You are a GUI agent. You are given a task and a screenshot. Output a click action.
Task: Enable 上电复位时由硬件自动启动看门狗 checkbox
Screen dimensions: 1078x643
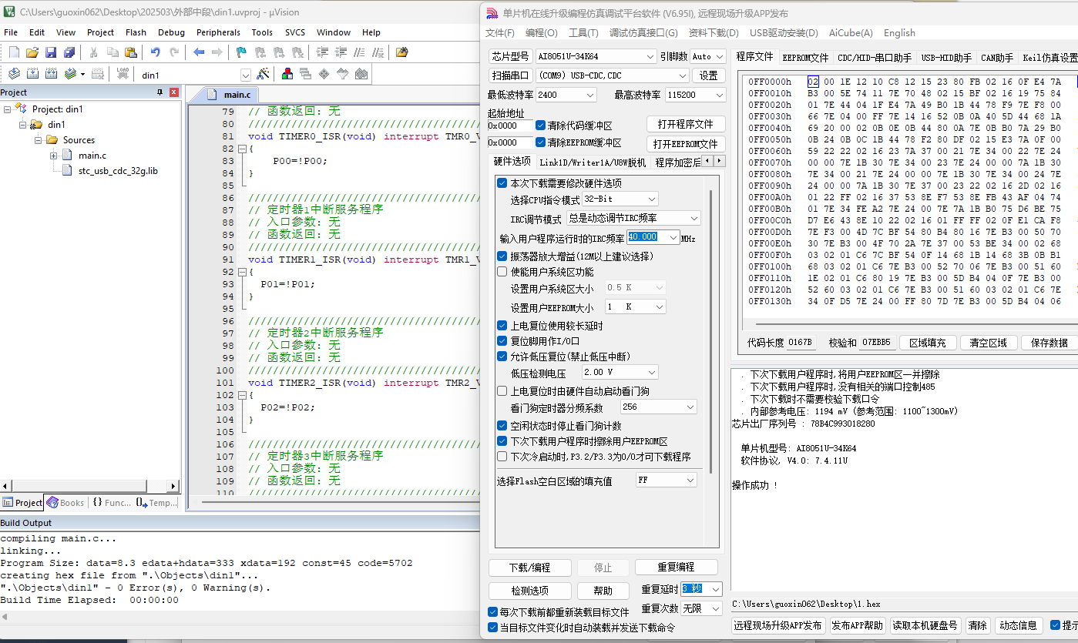coord(502,391)
